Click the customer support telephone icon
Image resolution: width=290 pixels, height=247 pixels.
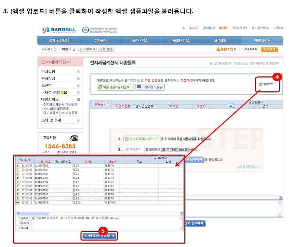coord(73,138)
